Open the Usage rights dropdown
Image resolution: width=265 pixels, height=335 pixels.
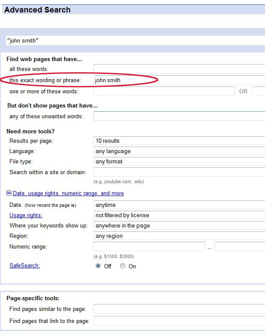(x=179, y=215)
